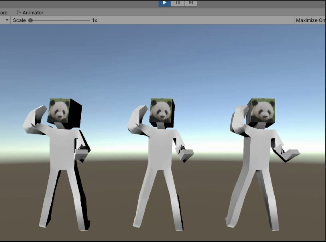Click the partially visible tab left of Animator

point(4,13)
